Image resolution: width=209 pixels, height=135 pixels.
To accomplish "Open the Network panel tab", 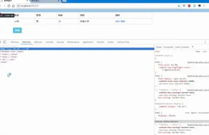I will (38, 42).
